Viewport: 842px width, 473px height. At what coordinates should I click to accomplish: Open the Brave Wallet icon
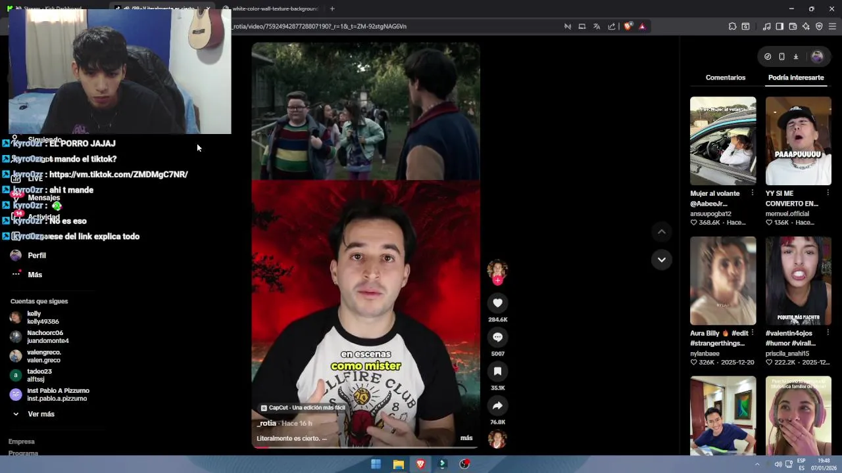pyautogui.click(x=793, y=26)
